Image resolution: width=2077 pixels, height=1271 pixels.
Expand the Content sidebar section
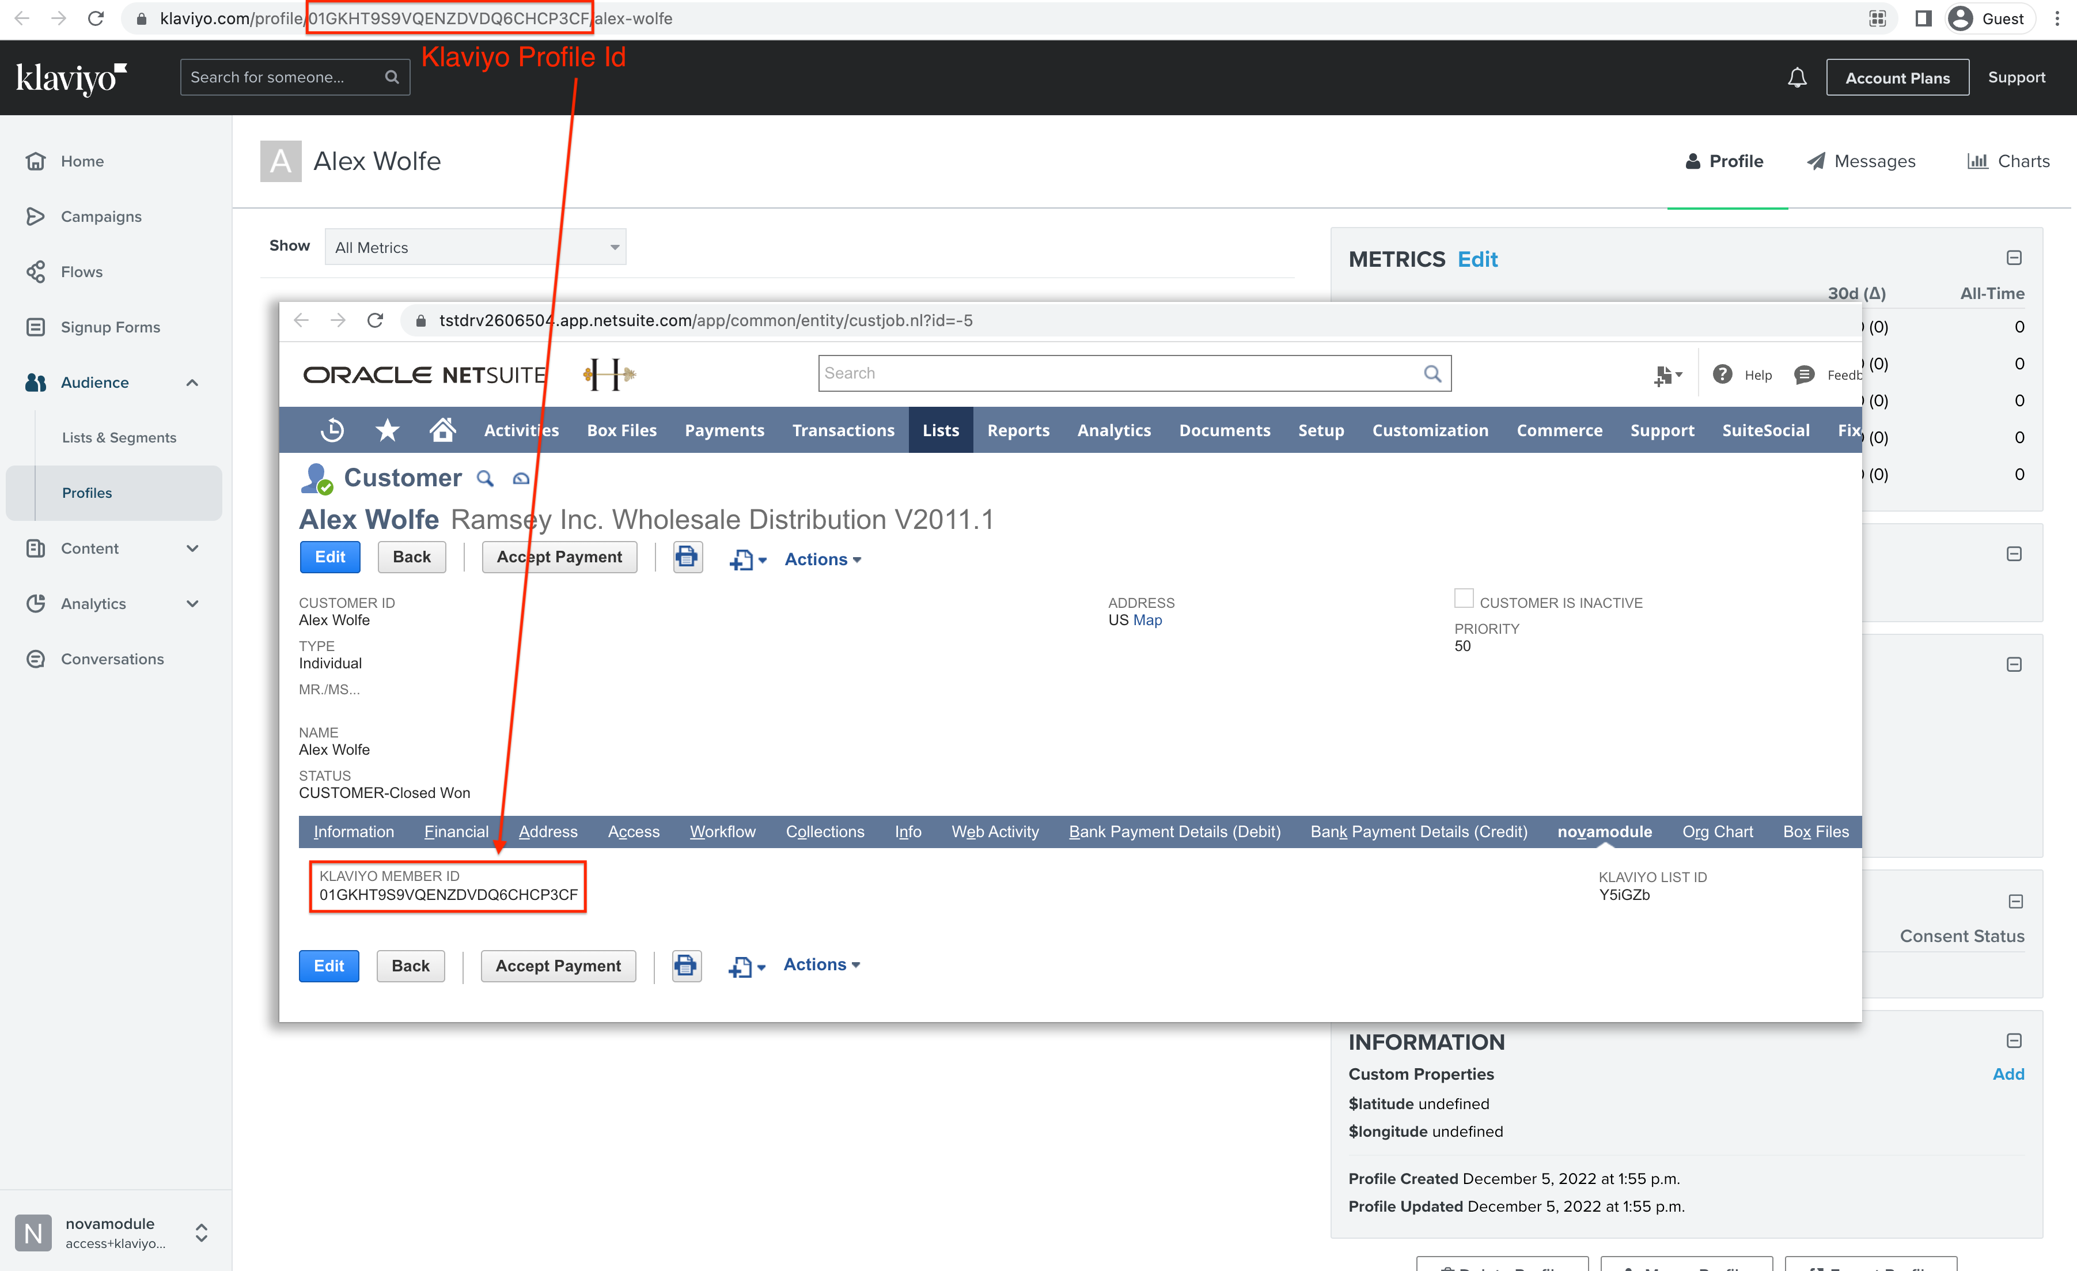pyautogui.click(x=192, y=548)
